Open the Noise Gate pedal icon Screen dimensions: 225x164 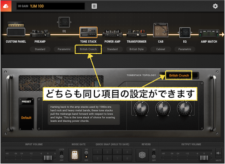(75, 155)
